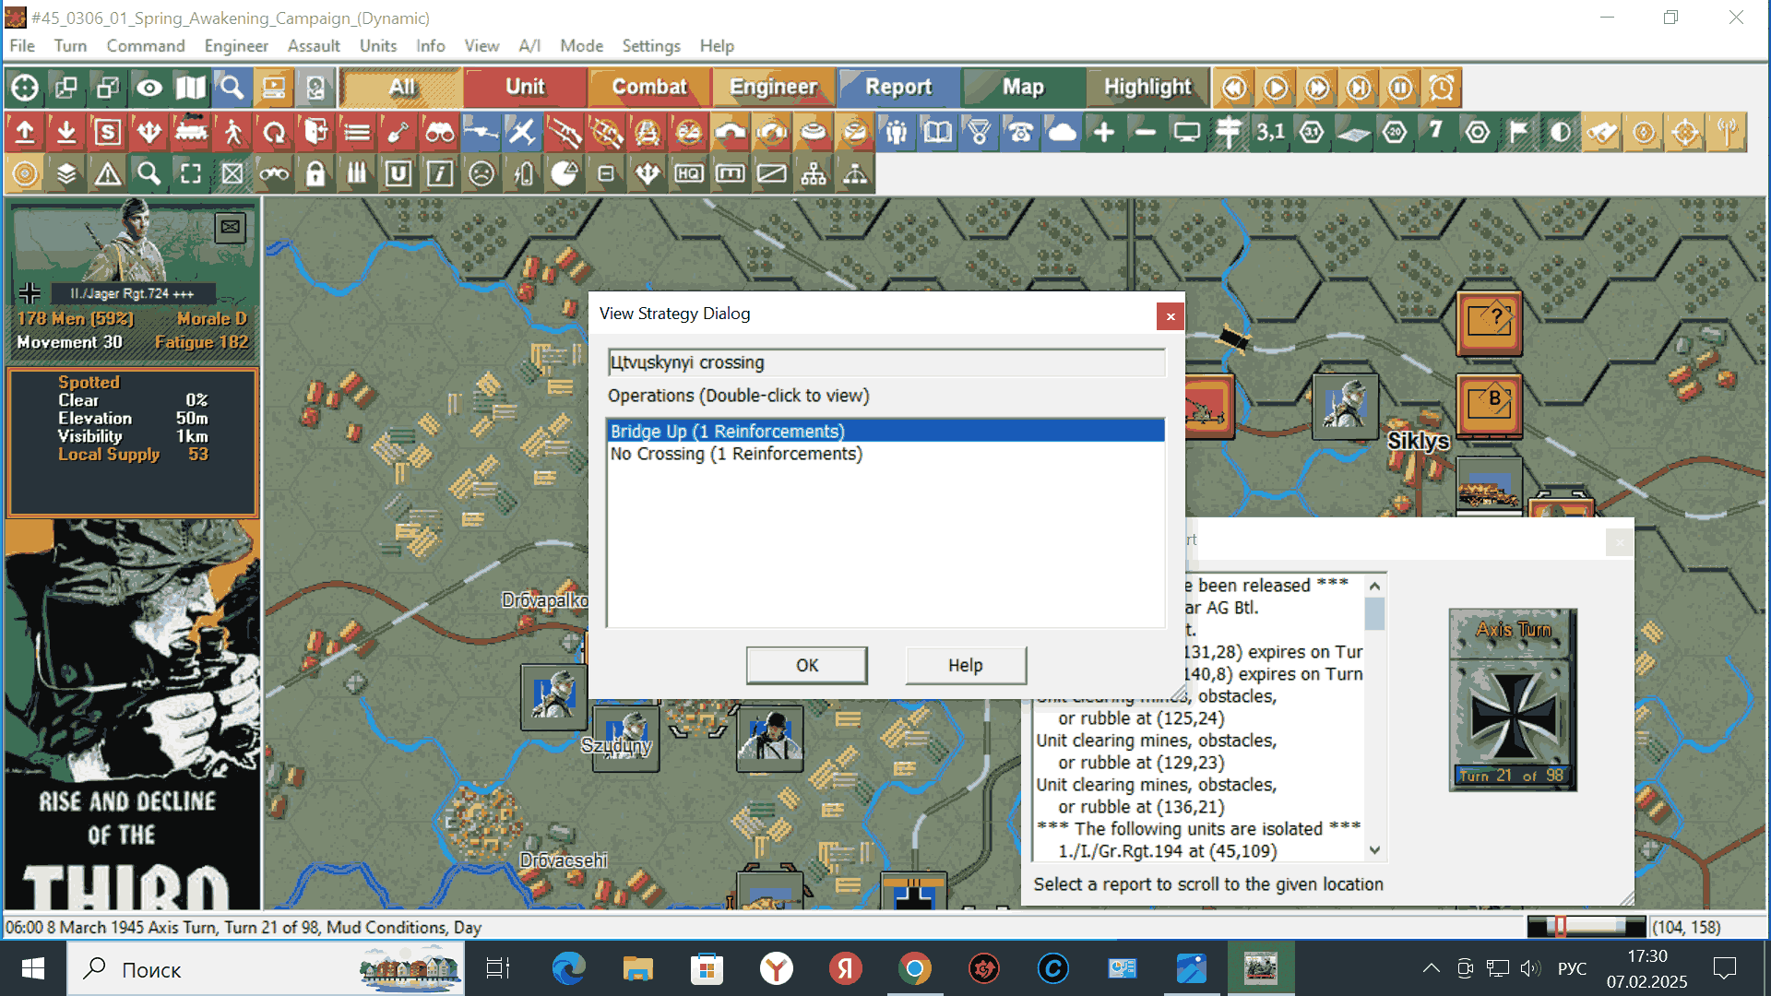The height and width of the screenshot is (996, 1771).
Task: Click the train rail movement icon
Action: click(x=191, y=133)
